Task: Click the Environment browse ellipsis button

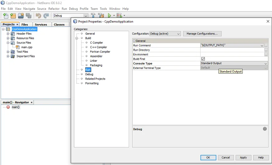Action: coord(266,54)
